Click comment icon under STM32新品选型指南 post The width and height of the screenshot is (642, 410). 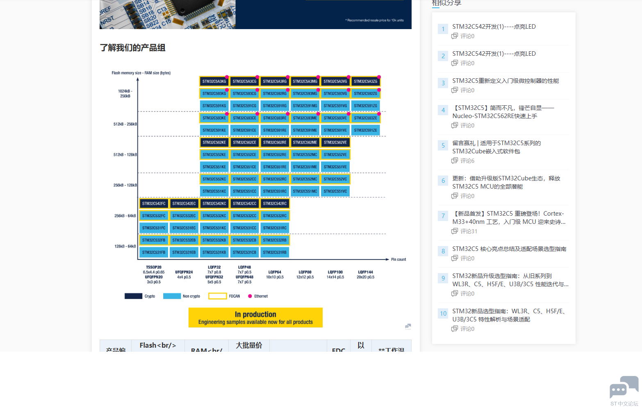(455, 329)
